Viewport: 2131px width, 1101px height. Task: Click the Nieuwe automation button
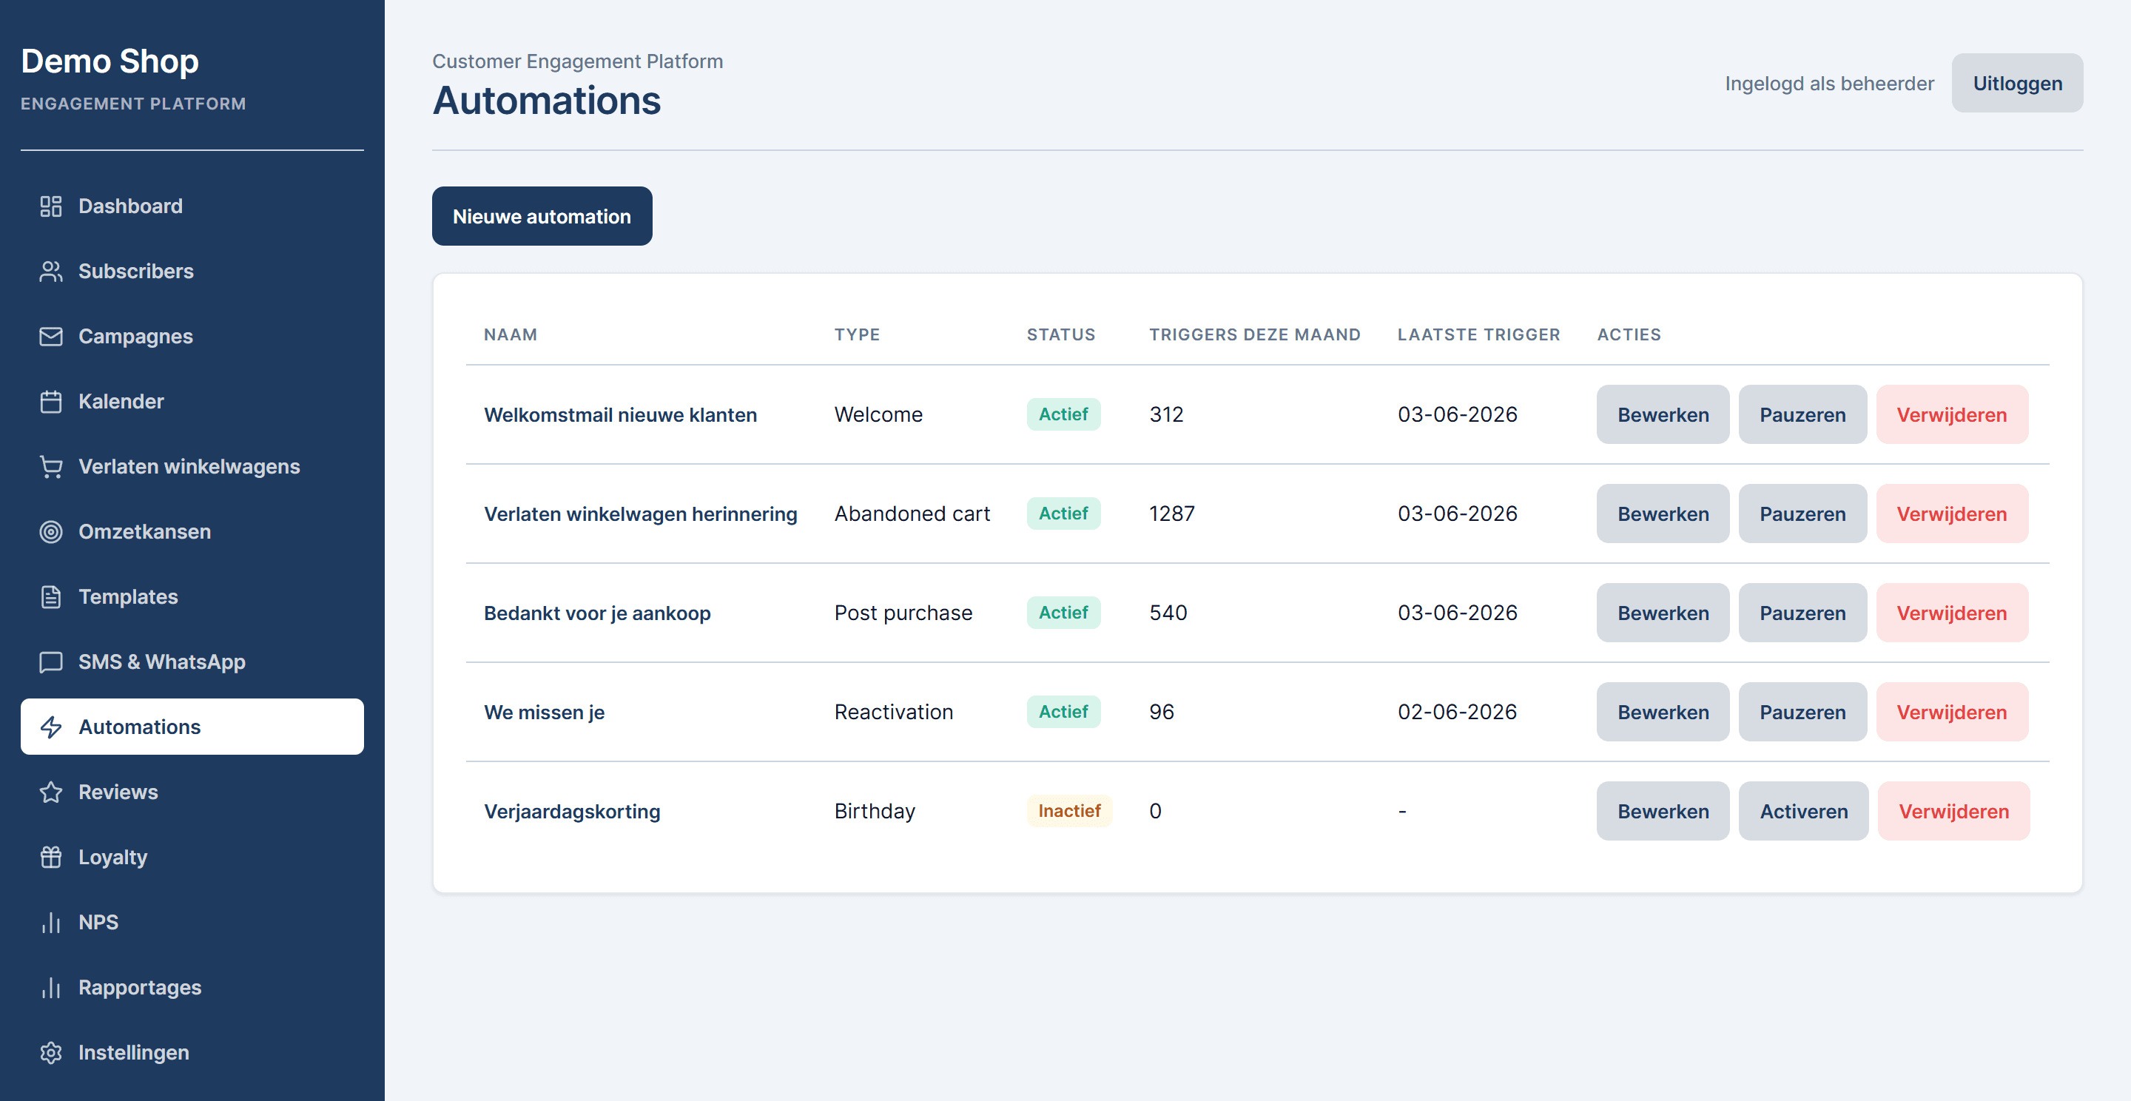click(542, 216)
